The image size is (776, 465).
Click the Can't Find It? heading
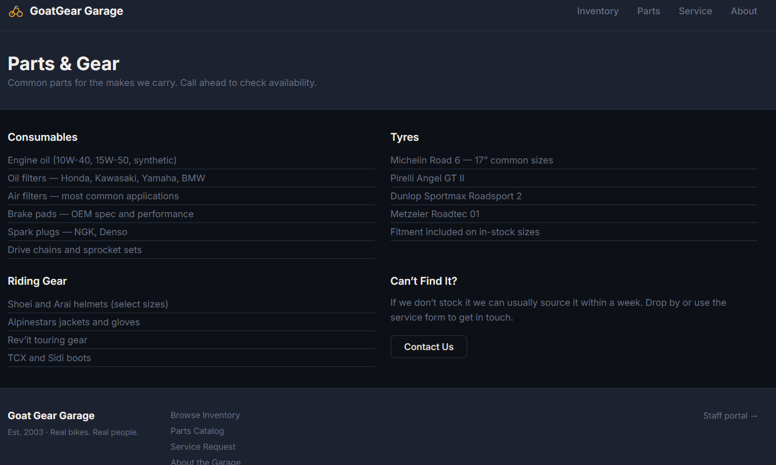(x=424, y=281)
